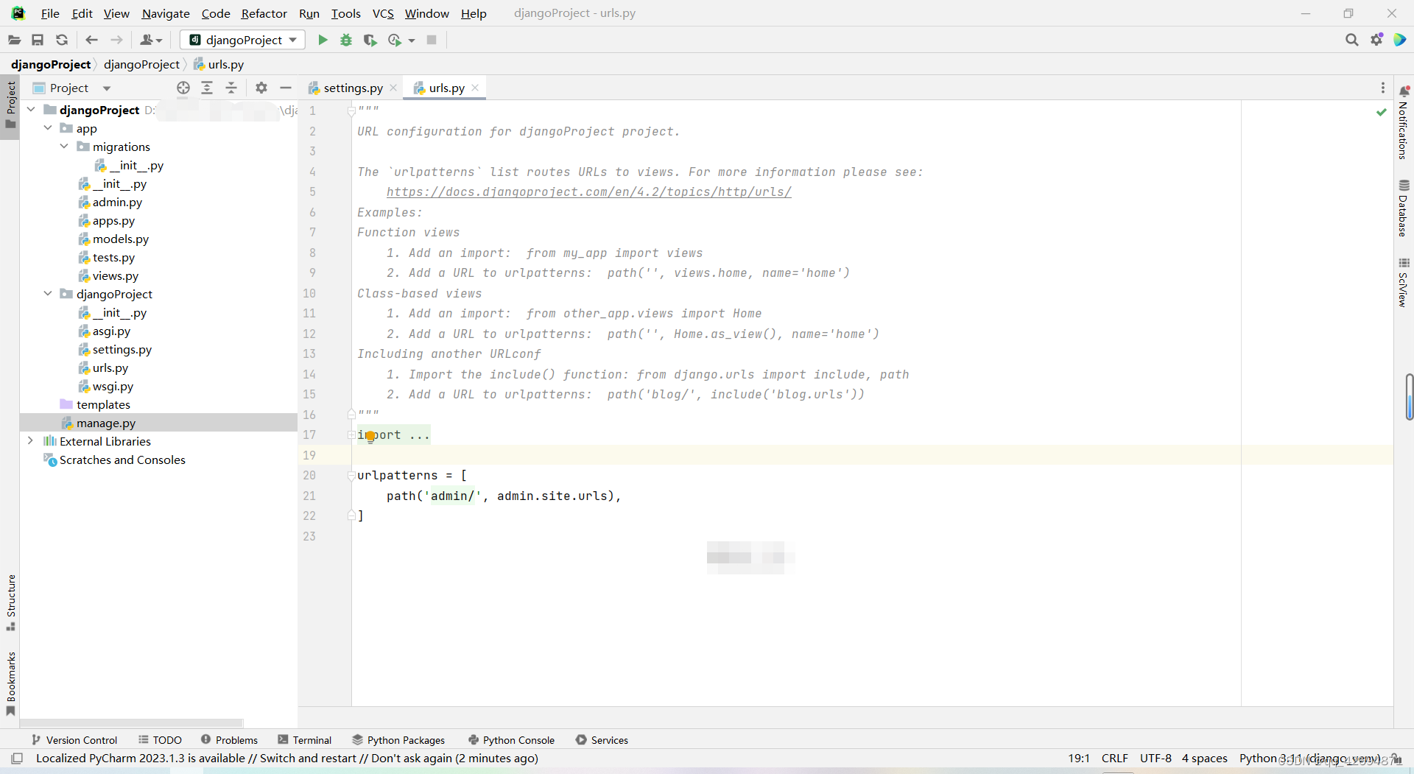Click UTF-8 encoding in status bar

point(1156,758)
